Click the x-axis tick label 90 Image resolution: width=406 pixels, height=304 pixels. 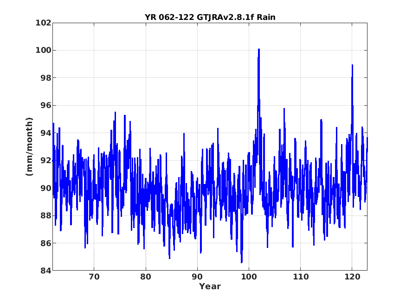197,277
